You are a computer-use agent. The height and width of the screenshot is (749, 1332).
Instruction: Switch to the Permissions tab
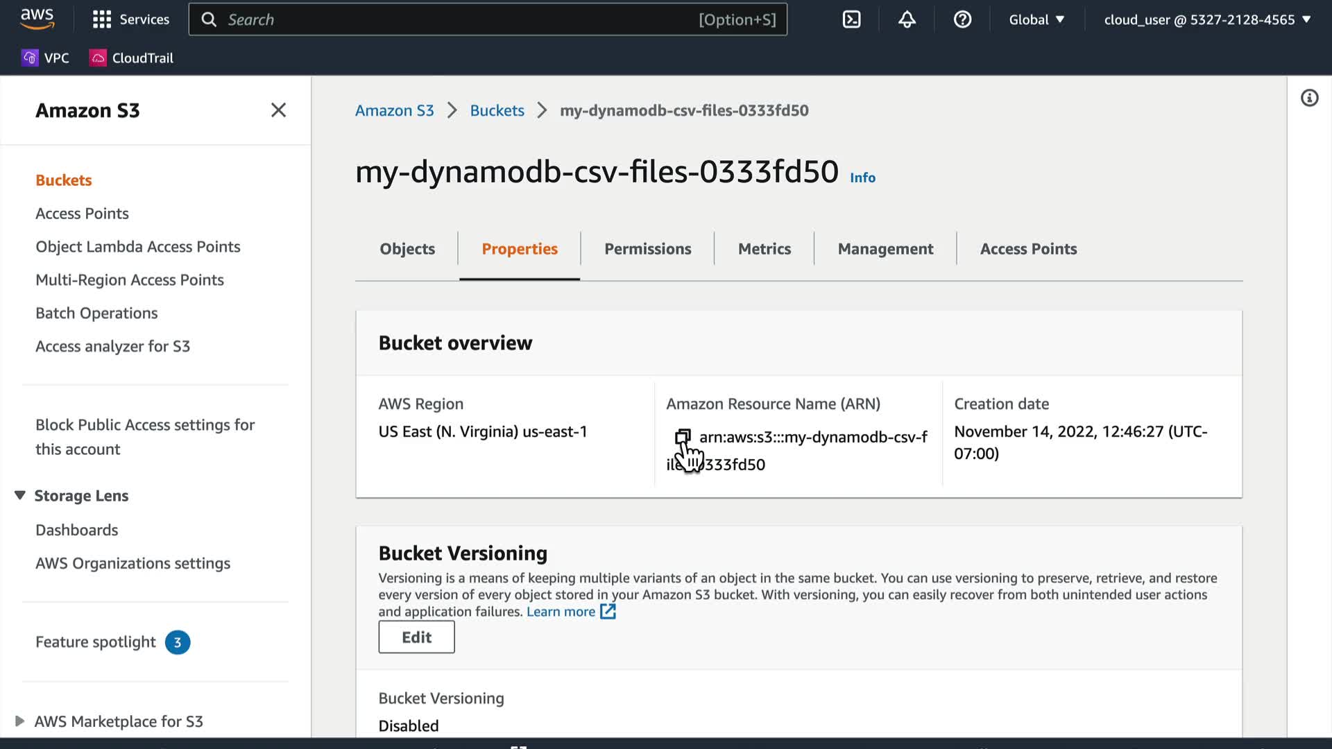[x=647, y=249]
